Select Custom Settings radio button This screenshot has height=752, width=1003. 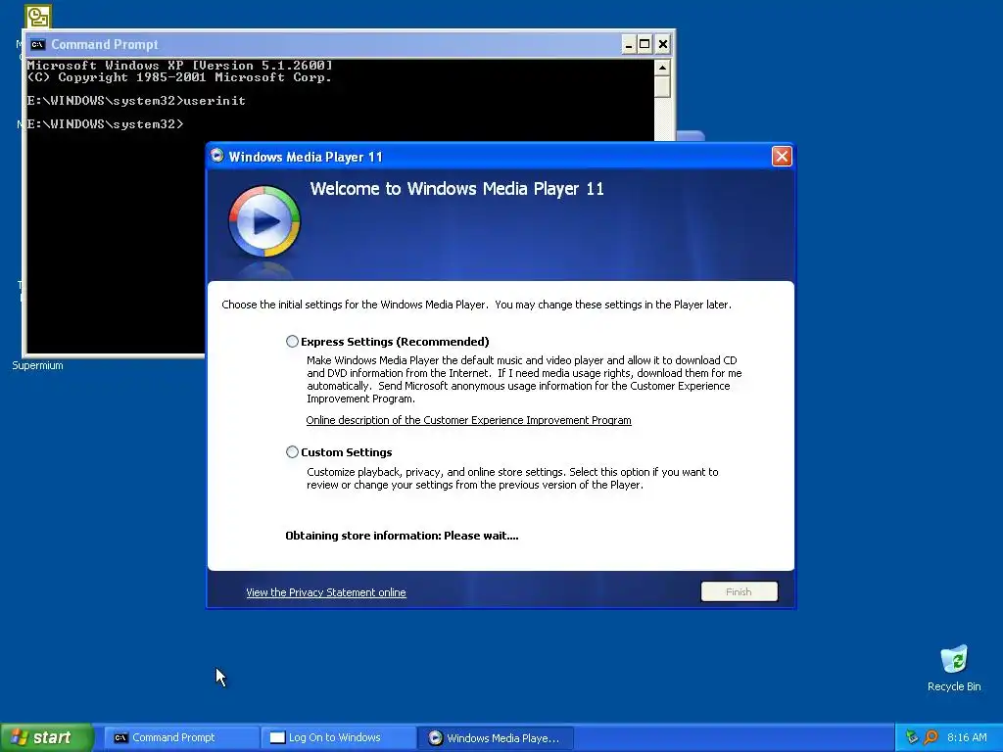[292, 452]
